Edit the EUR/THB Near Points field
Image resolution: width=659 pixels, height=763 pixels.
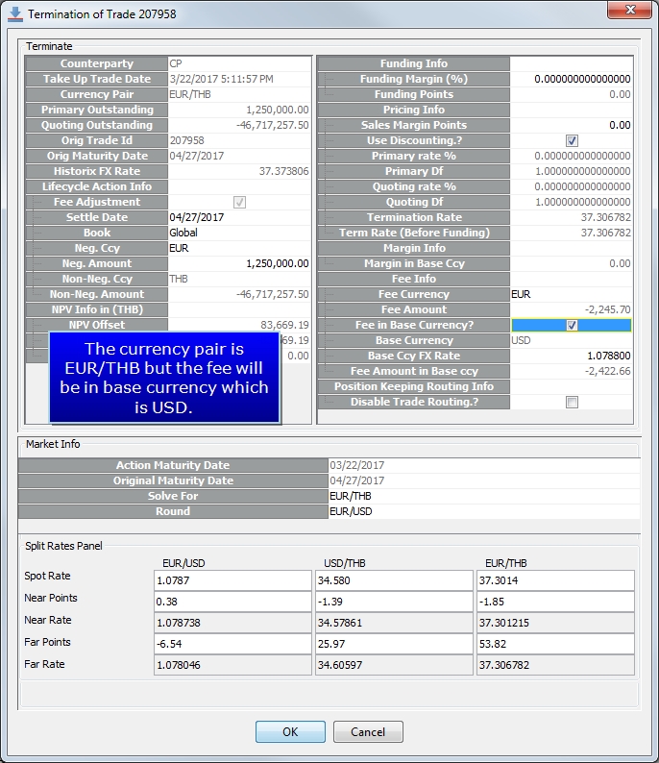click(555, 602)
